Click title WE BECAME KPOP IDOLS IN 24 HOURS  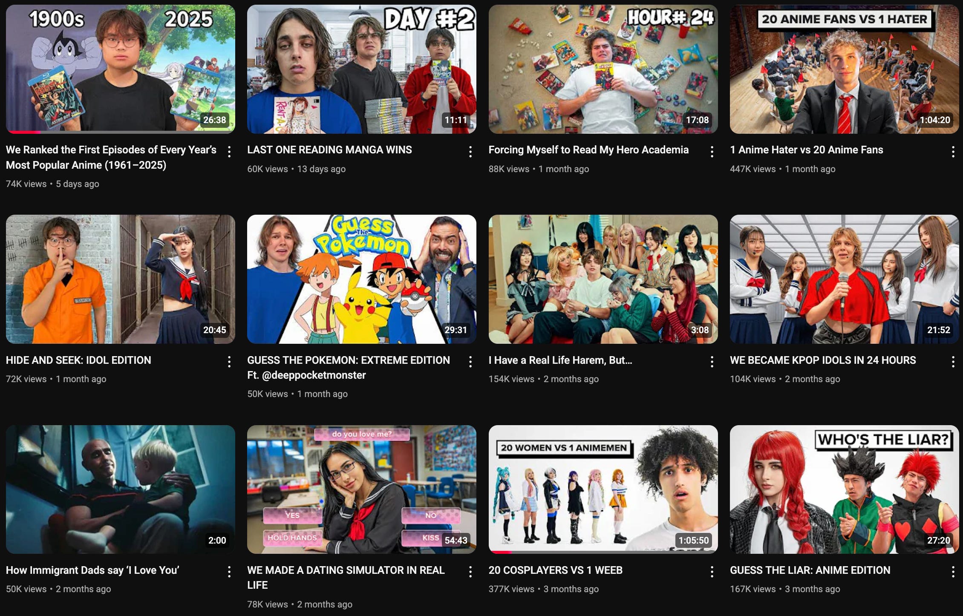tap(822, 360)
